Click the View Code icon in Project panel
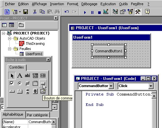The height and width of the screenshot is (128, 162). (4, 25)
